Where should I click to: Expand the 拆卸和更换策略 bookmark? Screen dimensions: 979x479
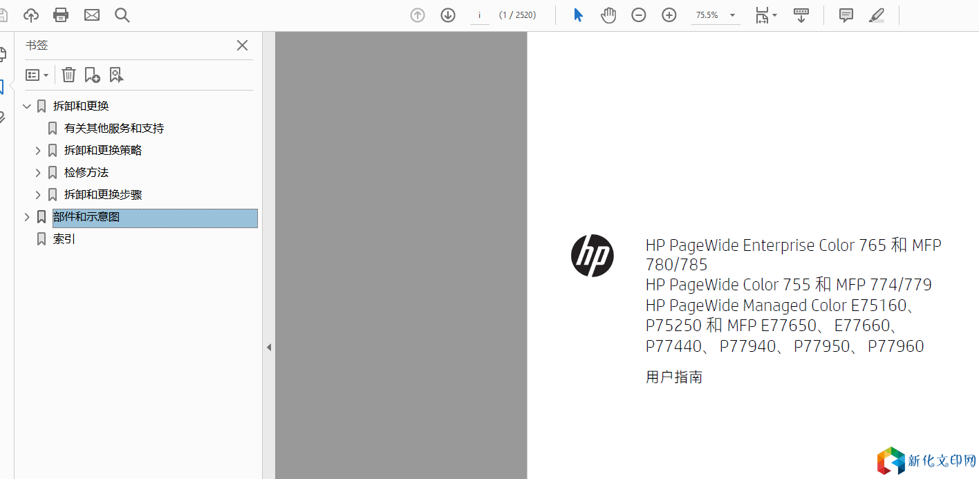pos(38,151)
